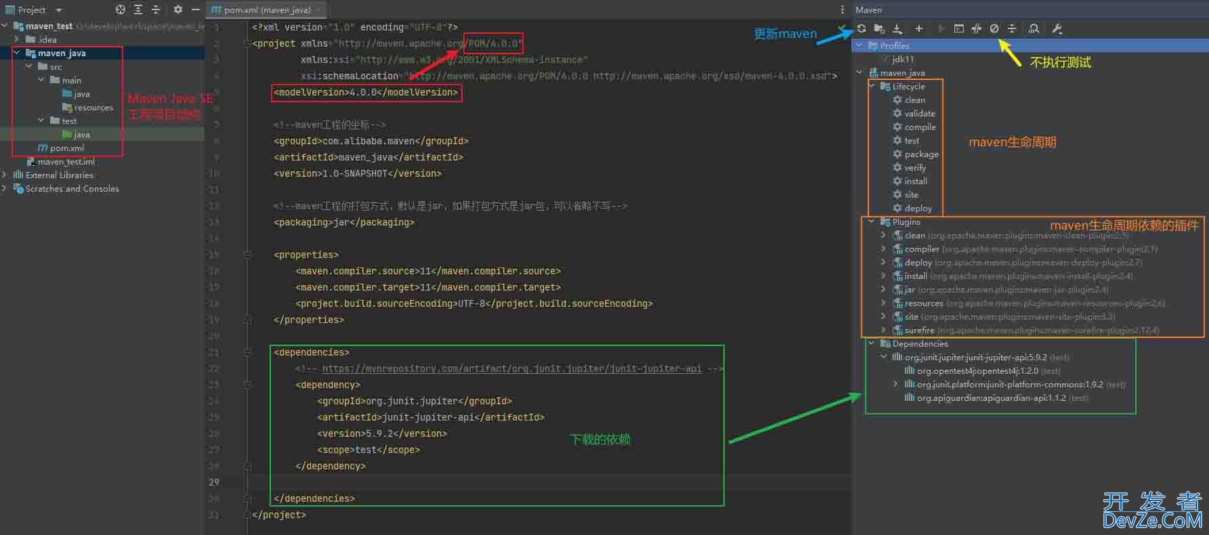Select test lifecycle phase
The height and width of the screenshot is (535, 1209).
tap(906, 140)
